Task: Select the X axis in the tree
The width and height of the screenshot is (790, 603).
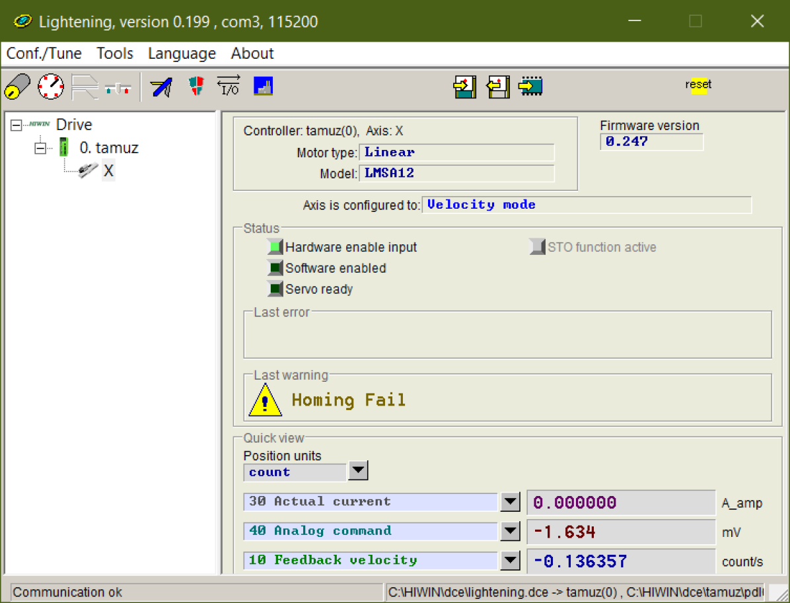Action: 108,172
